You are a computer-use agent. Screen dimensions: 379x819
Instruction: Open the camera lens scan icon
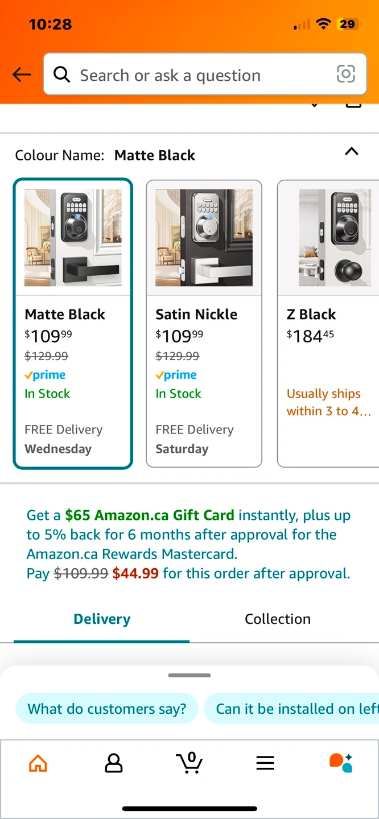[346, 74]
